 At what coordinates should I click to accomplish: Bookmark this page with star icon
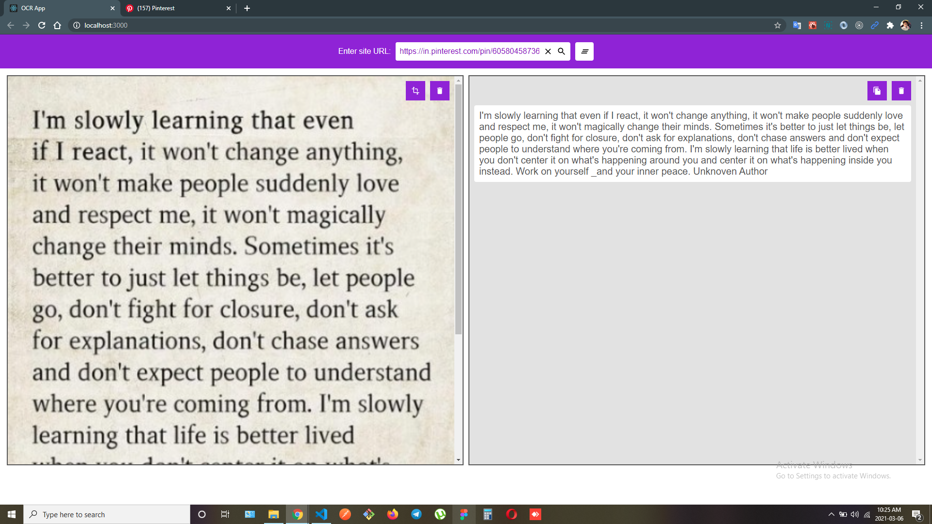[778, 25]
